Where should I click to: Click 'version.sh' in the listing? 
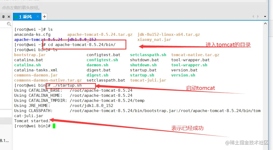coord(183,75)
